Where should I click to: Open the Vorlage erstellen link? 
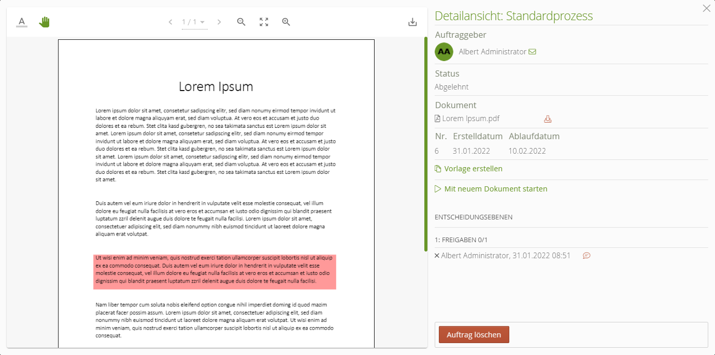[x=473, y=168]
